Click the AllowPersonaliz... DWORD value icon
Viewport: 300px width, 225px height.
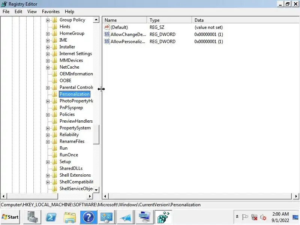click(x=107, y=41)
